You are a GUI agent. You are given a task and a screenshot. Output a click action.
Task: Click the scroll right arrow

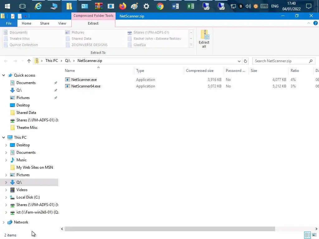pyautogui.click(x=317, y=229)
